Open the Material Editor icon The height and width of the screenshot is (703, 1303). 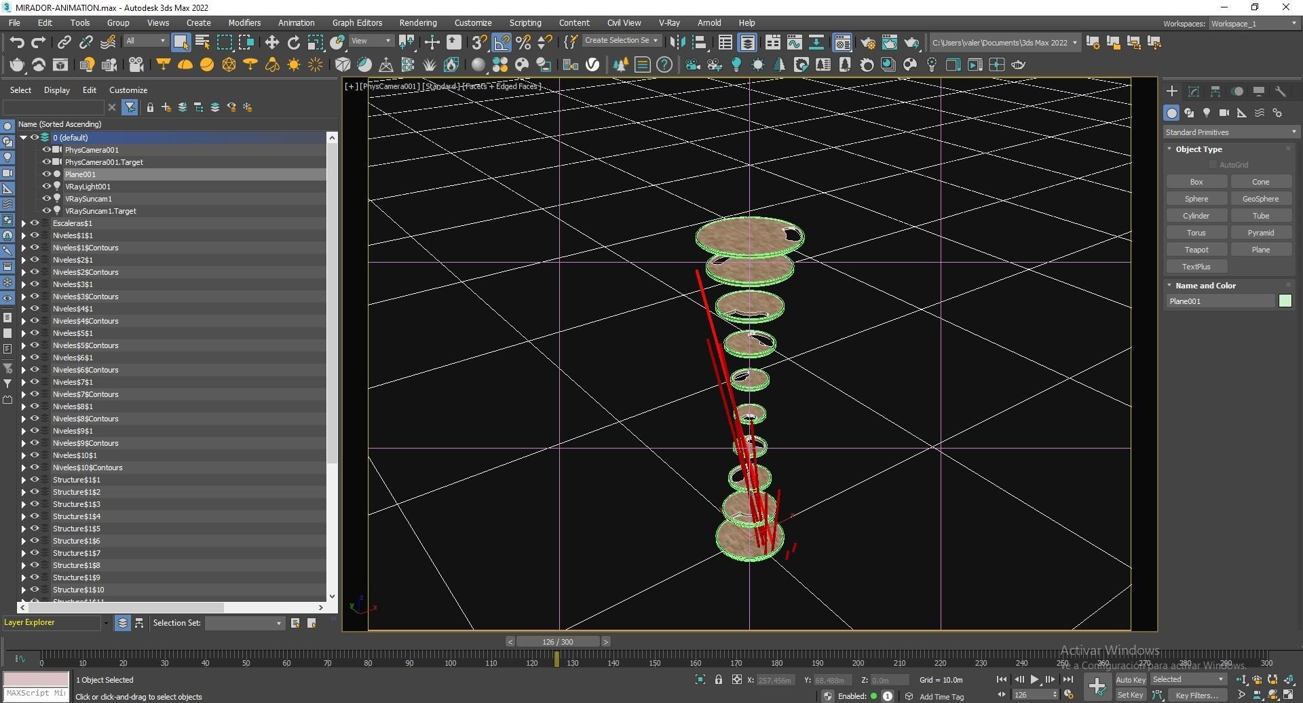pos(842,42)
